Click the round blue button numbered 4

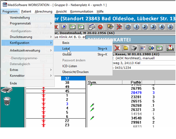(162, 27)
